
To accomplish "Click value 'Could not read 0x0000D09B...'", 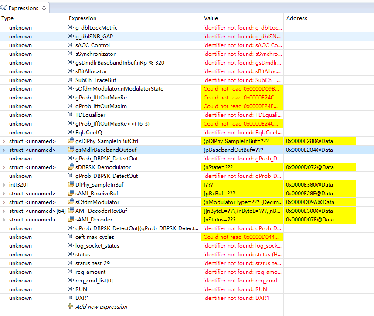I will pyautogui.click(x=241, y=89).
